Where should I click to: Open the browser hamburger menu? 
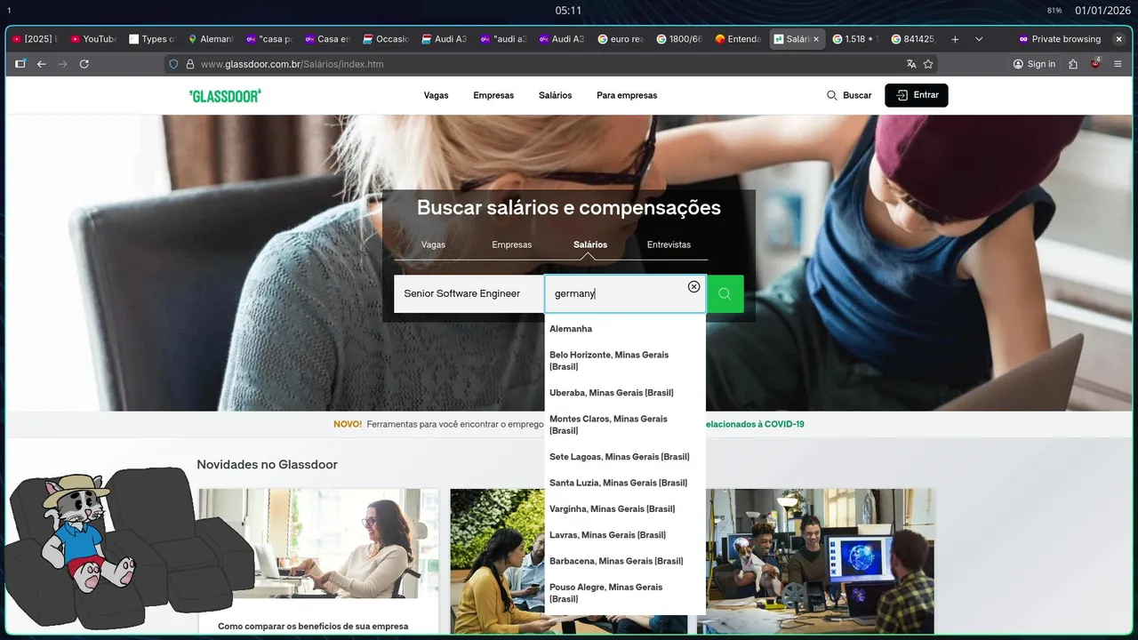(1118, 64)
